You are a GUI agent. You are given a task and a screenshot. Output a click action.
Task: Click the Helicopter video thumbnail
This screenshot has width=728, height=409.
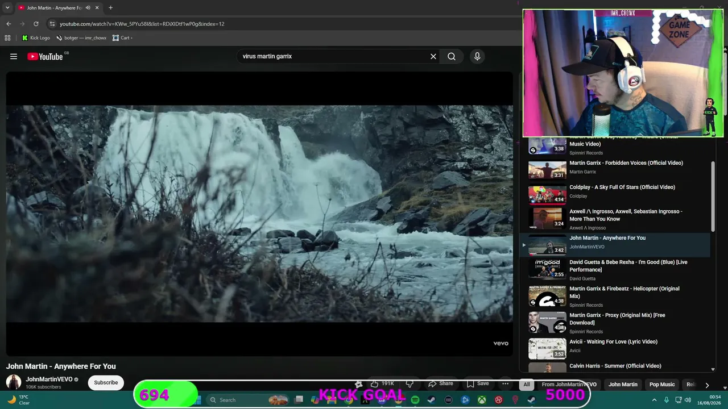[547, 296]
